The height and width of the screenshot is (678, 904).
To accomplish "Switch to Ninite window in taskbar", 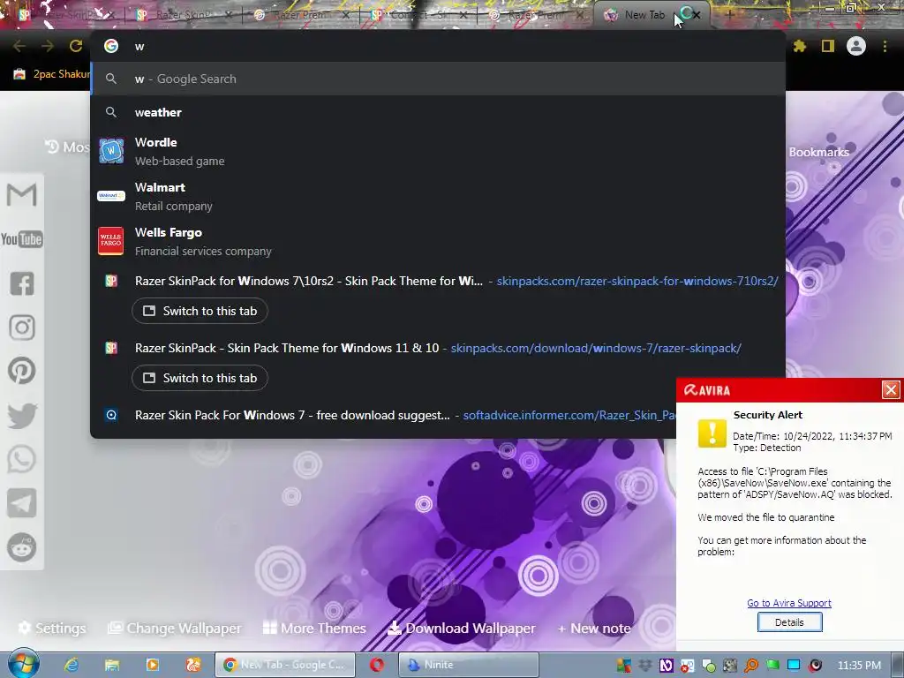I will (468, 665).
